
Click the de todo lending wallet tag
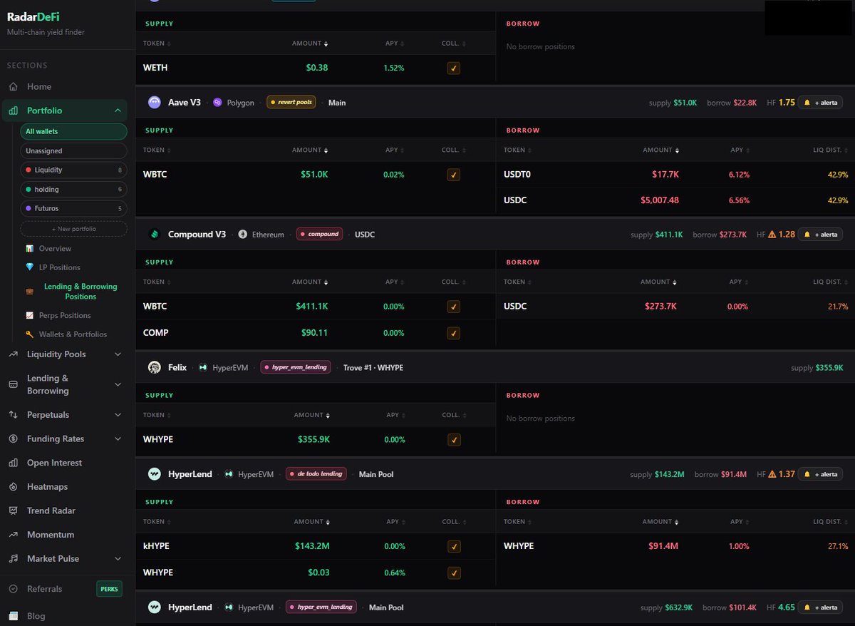pyautogui.click(x=316, y=474)
